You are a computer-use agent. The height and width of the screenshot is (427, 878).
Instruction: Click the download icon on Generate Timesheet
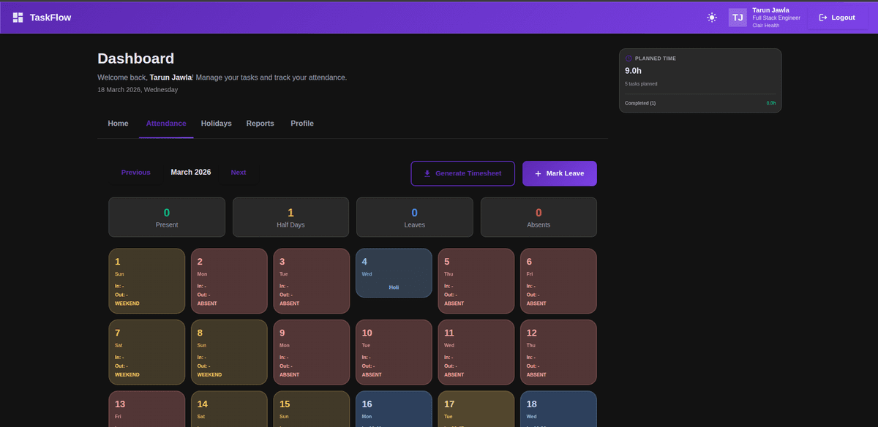click(x=427, y=173)
